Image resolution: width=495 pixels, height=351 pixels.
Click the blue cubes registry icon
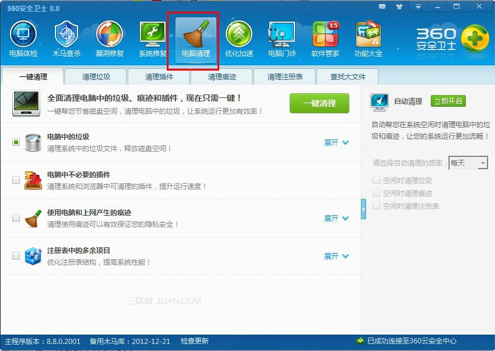click(x=33, y=256)
